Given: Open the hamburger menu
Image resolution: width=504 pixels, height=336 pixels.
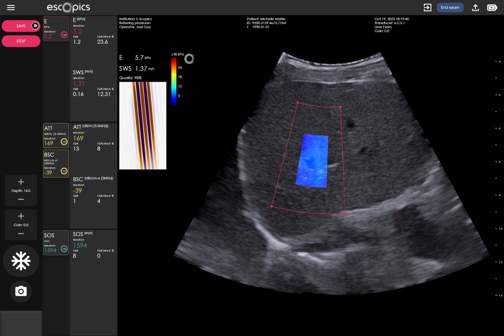Looking at the screenshot, I should [11, 8].
